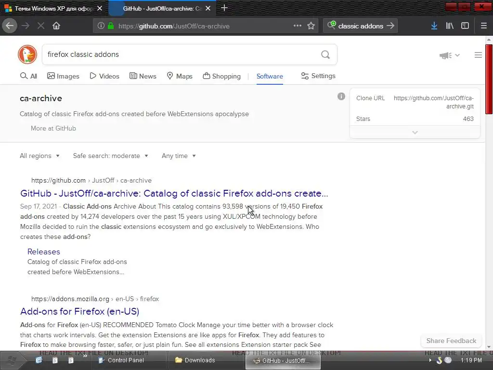
Task: Open page actions three-dot menu
Action: coord(298,26)
